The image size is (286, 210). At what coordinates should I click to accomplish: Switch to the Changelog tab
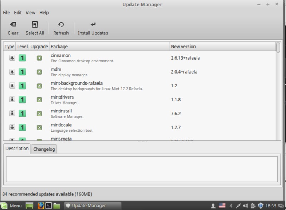44,149
